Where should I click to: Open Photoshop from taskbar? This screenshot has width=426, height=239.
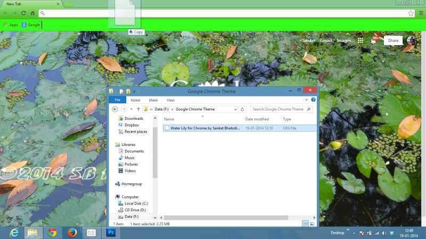tap(111, 233)
